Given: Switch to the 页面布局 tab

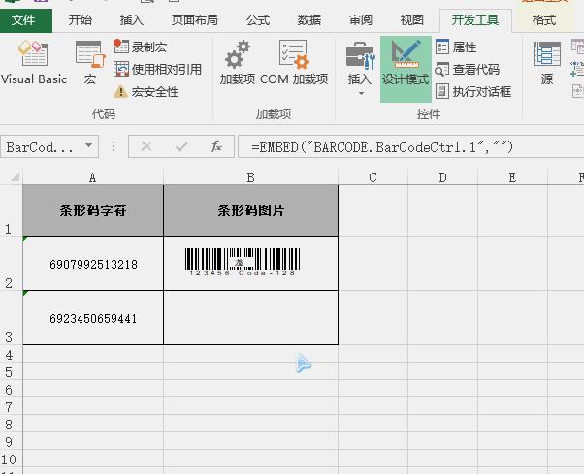Looking at the screenshot, I should coord(194,20).
